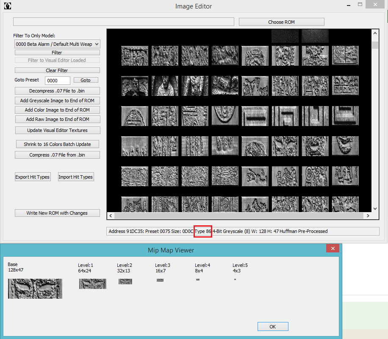The width and height of the screenshot is (388, 339).
Task: Click the Goto button
Action: [x=86, y=80]
